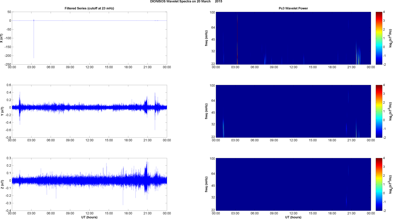Click the Y filtered series plot area
The width and height of the screenshot is (393, 219).
[x=89, y=111]
